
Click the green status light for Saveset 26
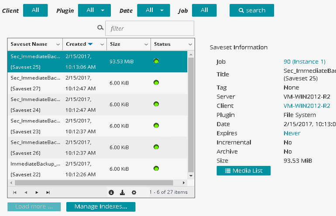click(x=156, y=147)
